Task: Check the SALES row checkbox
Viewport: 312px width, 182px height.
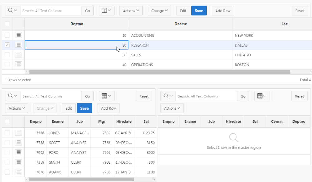Action: point(7,55)
